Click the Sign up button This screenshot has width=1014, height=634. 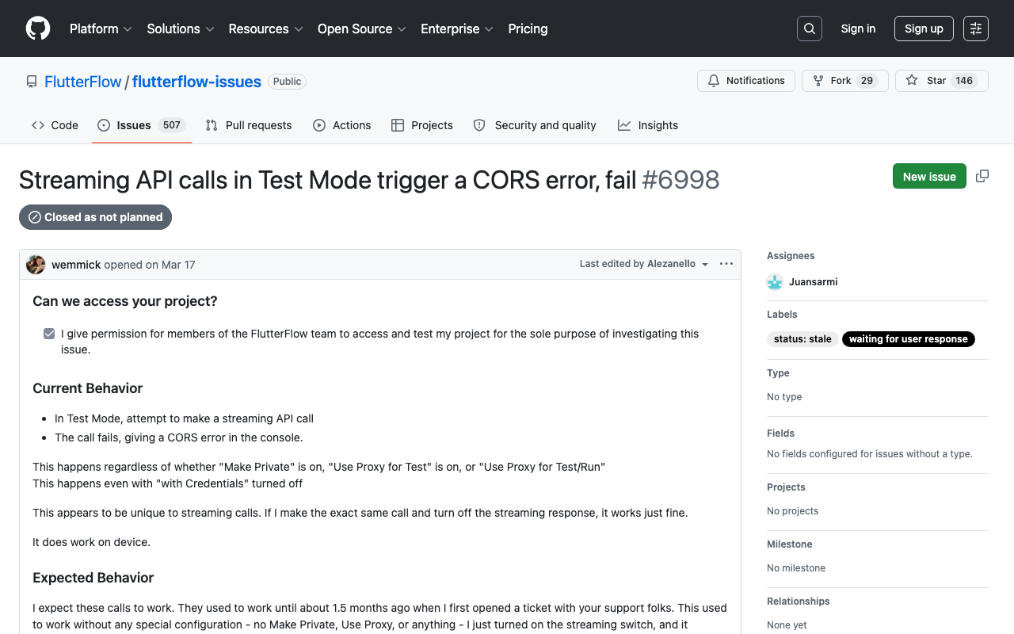click(924, 29)
